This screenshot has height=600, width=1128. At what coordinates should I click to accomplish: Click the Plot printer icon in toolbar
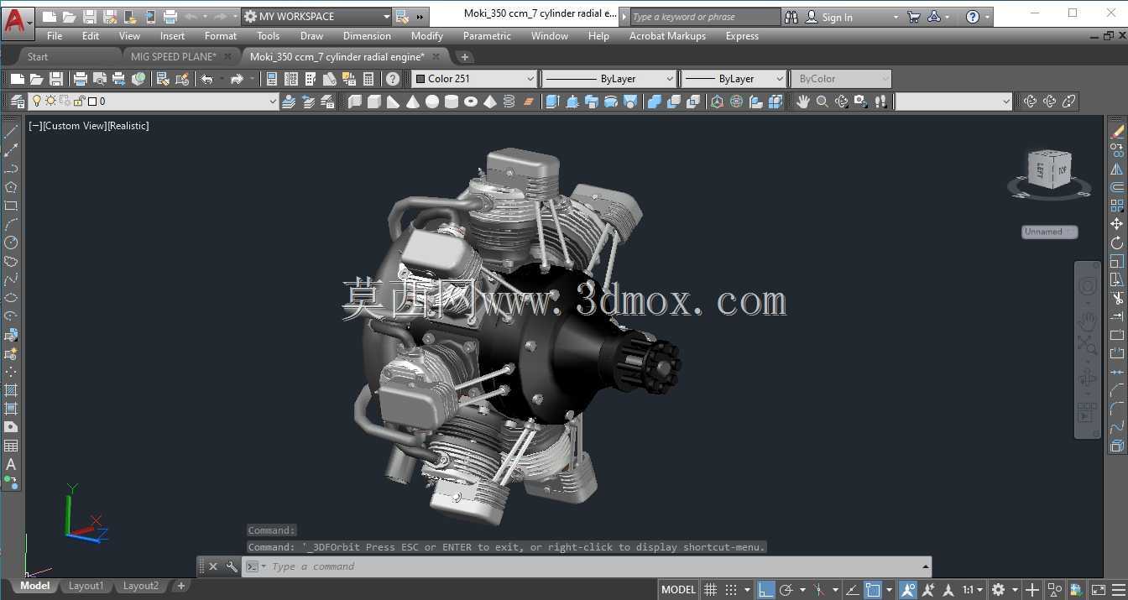(x=81, y=79)
